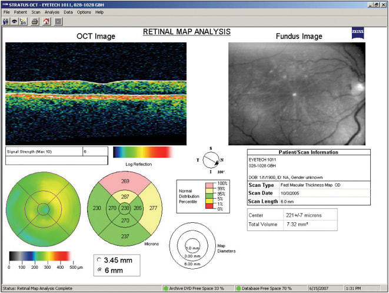Screen dimensions: 389x293
Task: Click the DOB and ID information line
Action: click(285, 177)
